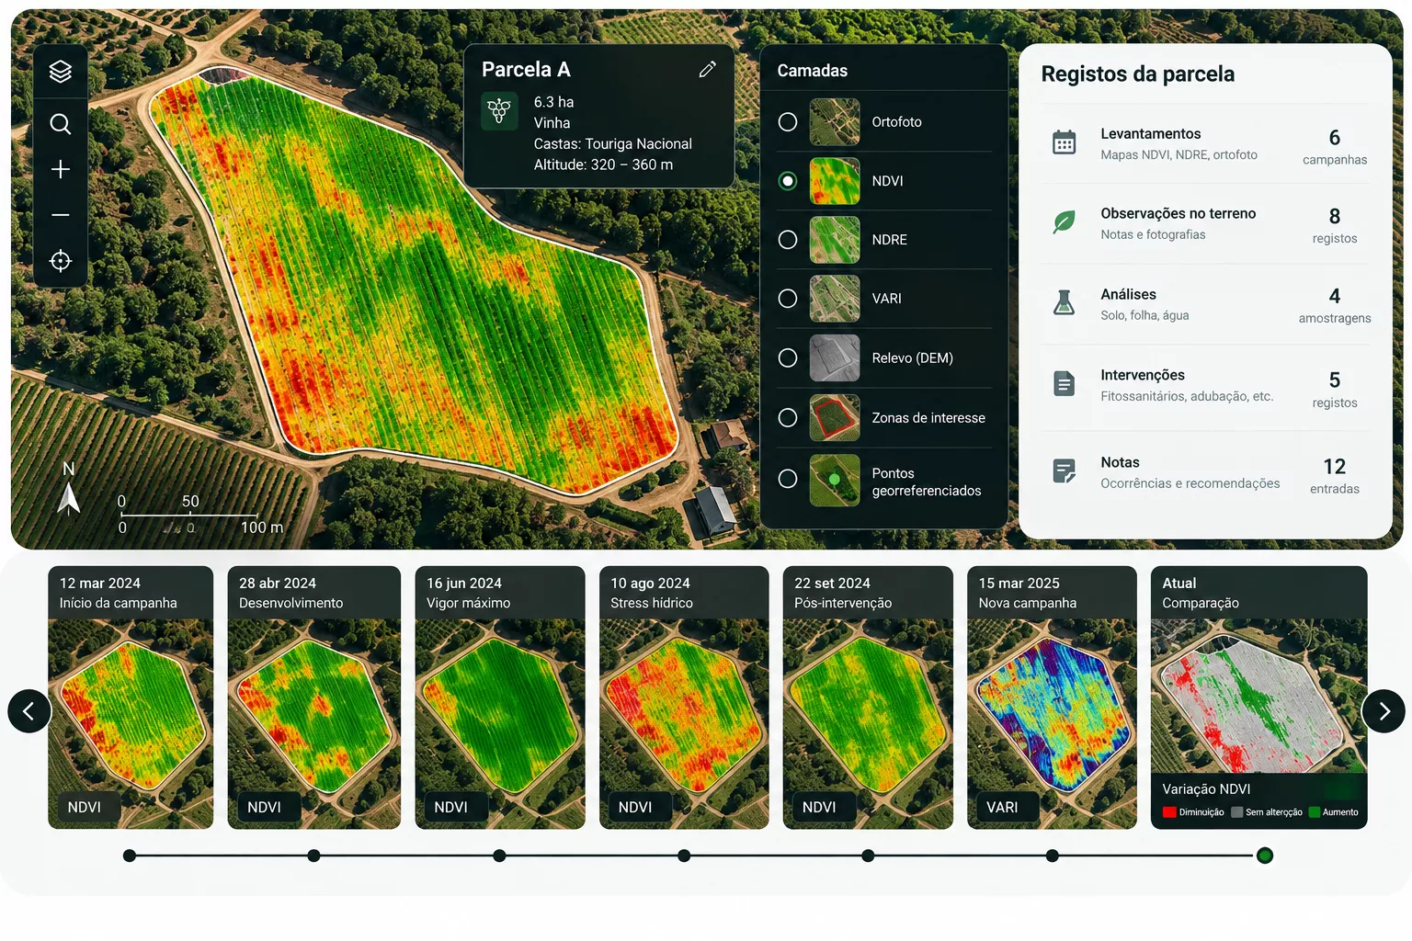Click the first timeline dot under 12 mar 2024
The image size is (1412, 941).
[130, 856]
